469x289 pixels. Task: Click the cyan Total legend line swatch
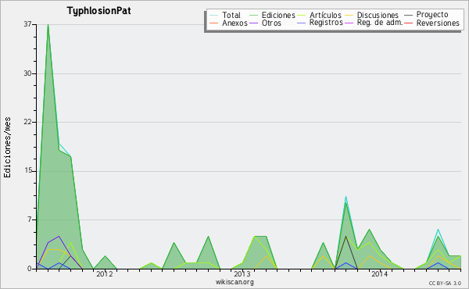pos(214,15)
